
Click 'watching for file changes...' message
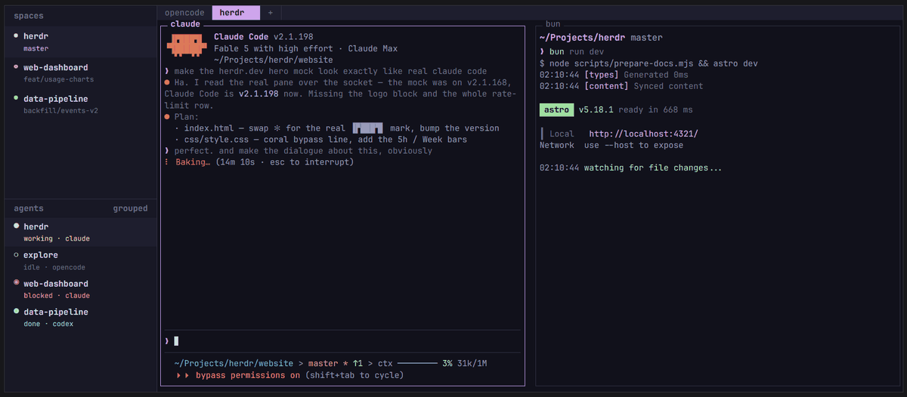652,168
